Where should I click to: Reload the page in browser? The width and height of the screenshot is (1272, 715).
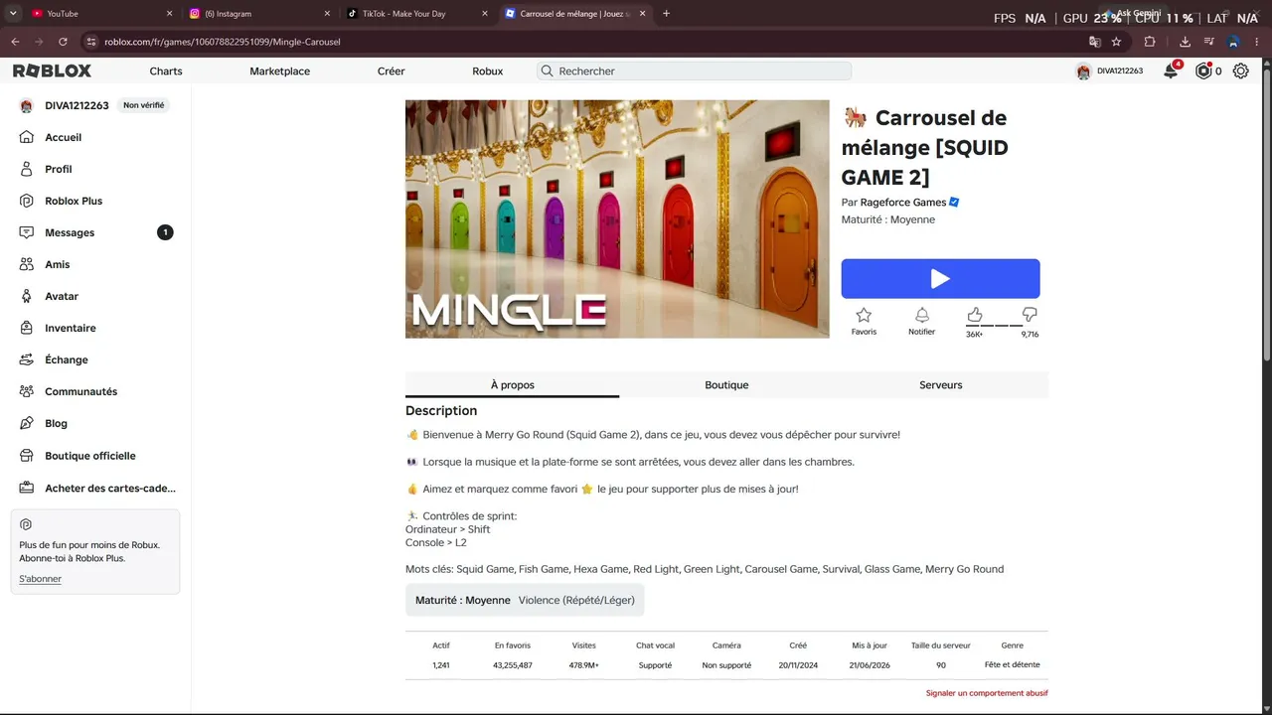pos(63,42)
